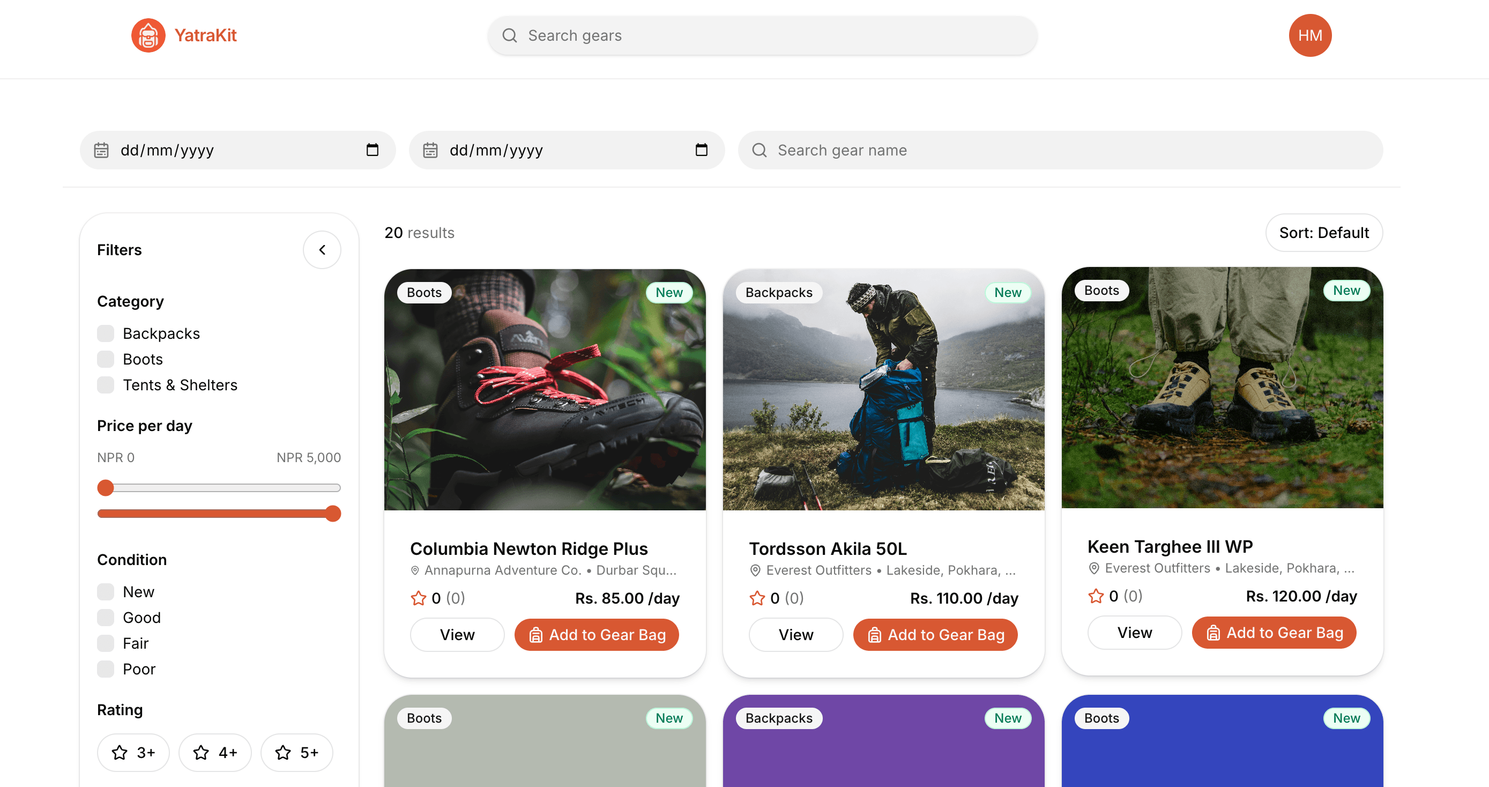Click location pin icon on Columbia Newton Ridge card
This screenshot has width=1489, height=787.
point(414,570)
